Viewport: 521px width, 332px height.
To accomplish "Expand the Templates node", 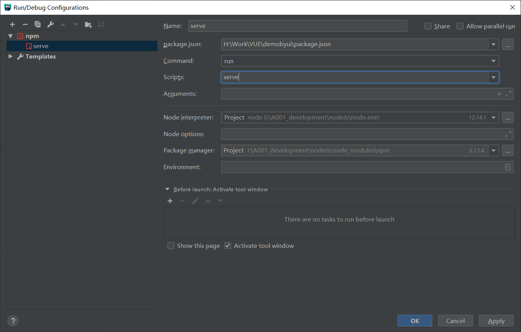I will [x=10, y=56].
